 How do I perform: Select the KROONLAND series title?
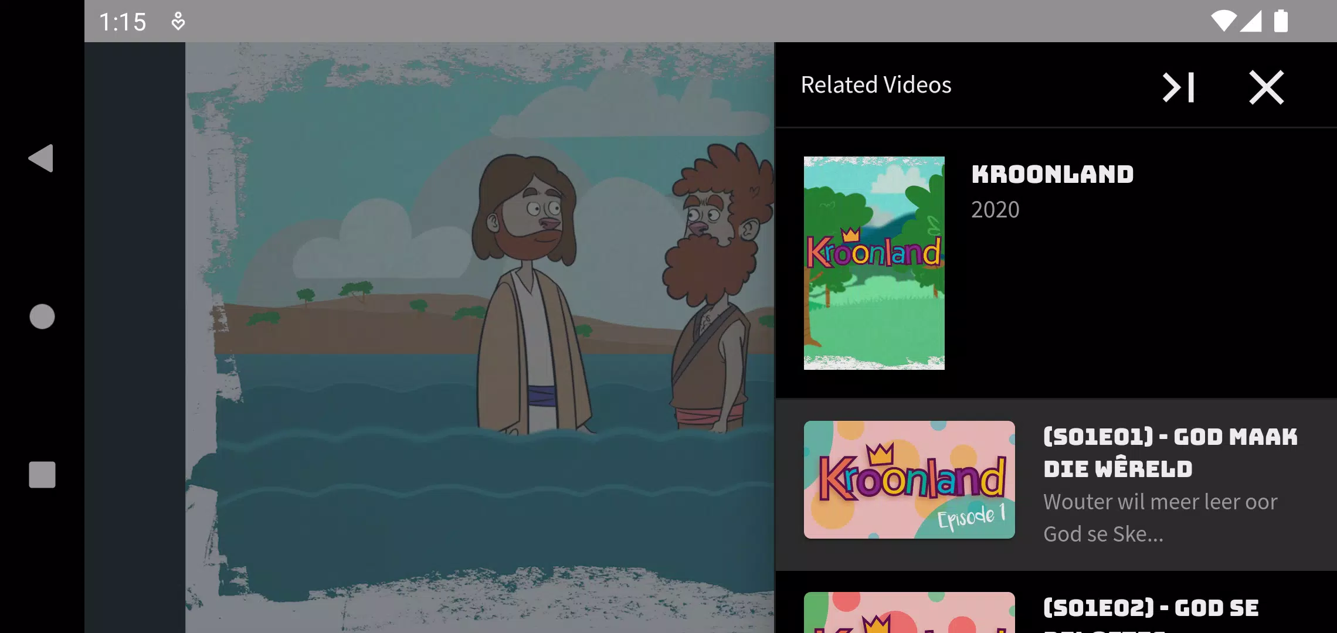[x=1052, y=175]
